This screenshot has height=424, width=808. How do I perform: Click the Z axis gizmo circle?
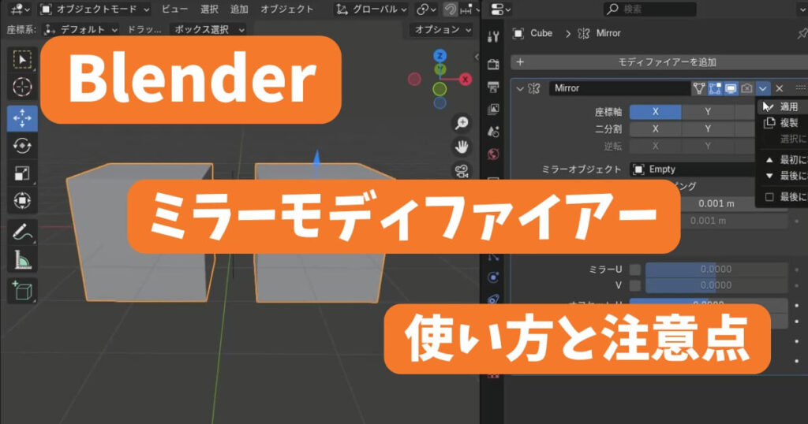440,56
